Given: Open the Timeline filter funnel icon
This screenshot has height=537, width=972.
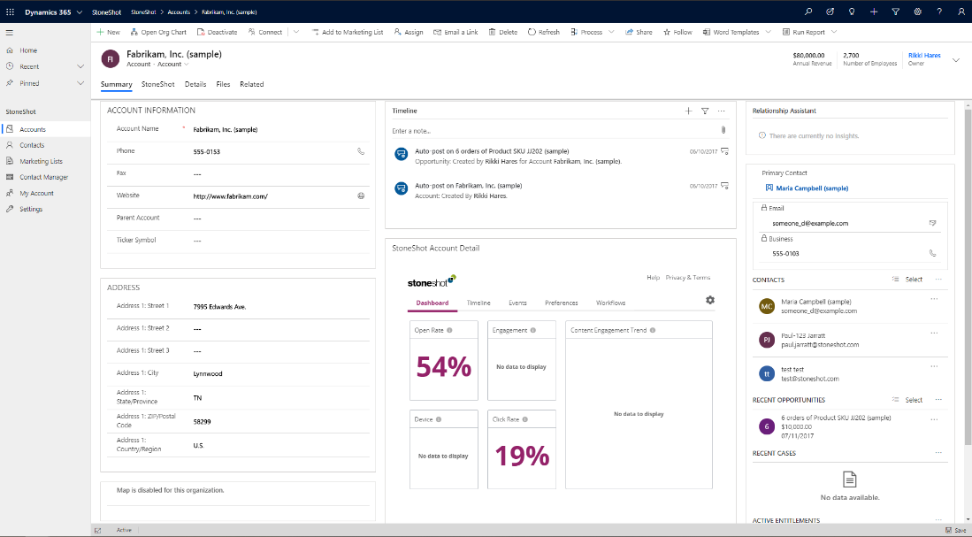Looking at the screenshot, I should pyautogui.click(x=705, y=111).
